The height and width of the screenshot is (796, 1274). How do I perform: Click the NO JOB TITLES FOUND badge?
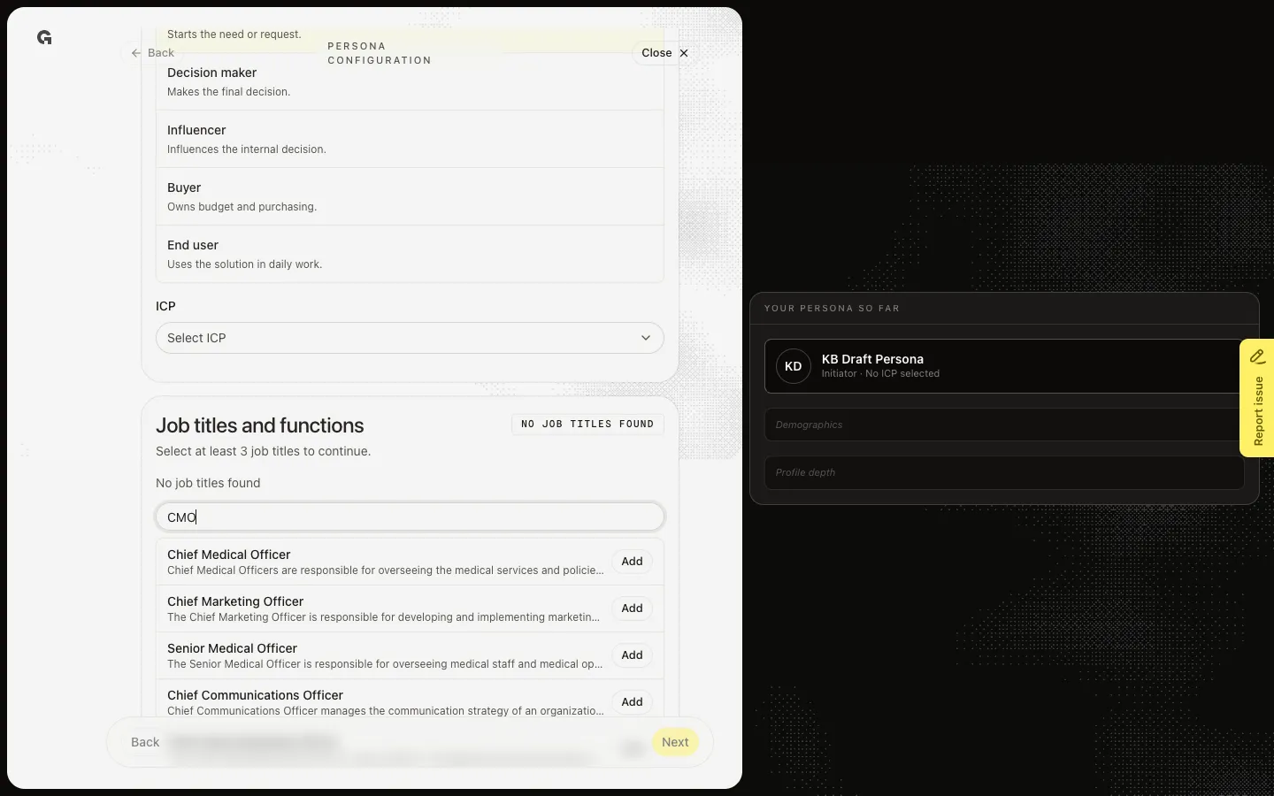click(x=587, y=425)
